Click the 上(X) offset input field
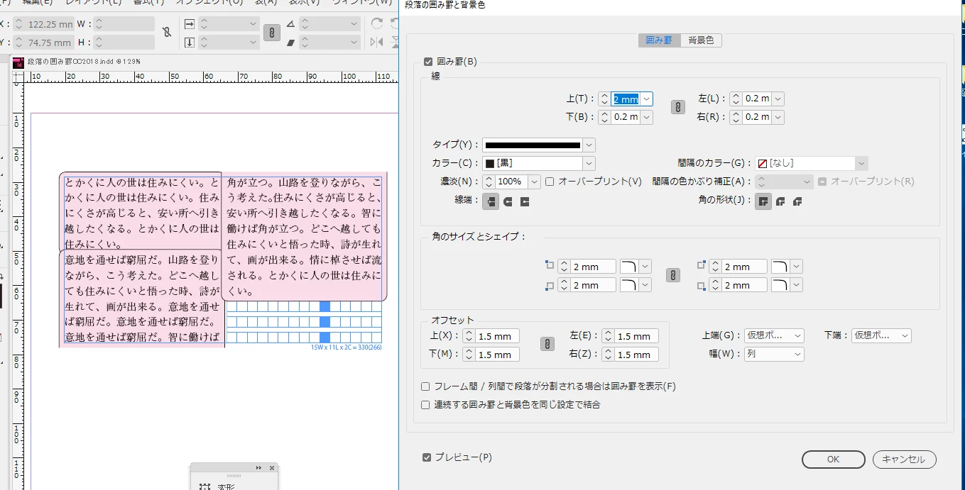Screen dimensions: 965x490 [x=498, y=336]
